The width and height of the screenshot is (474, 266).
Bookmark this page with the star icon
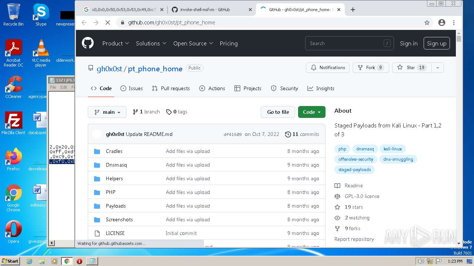click(427, 23)
